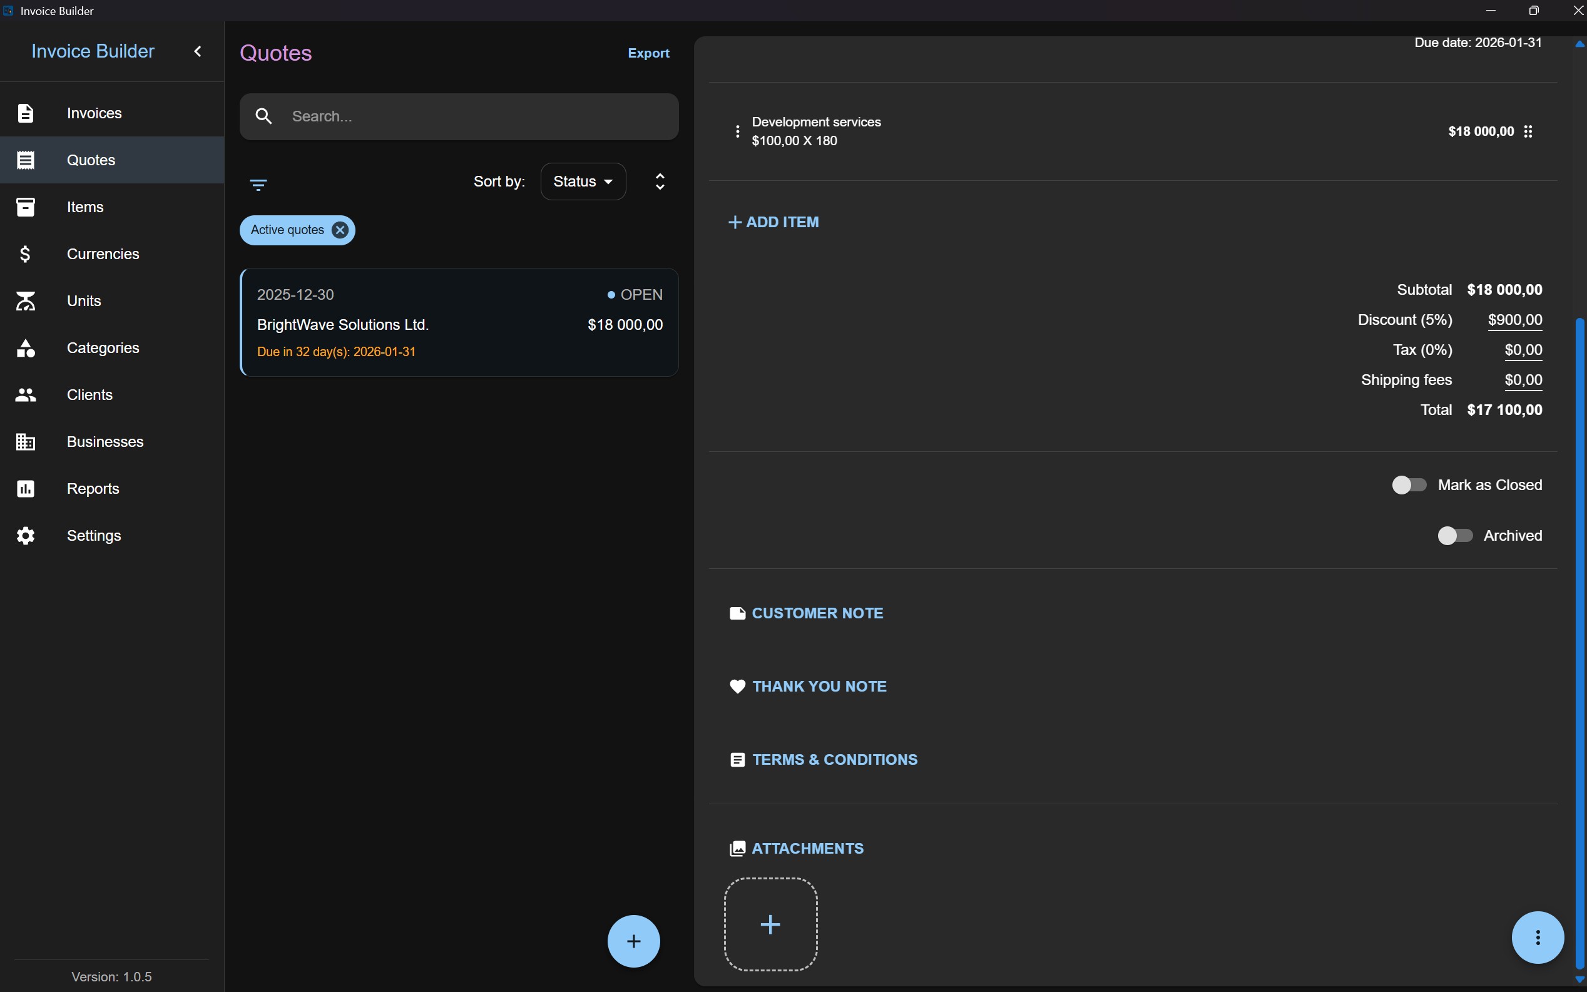1587x992 pixels.
Task: Select the Reports menu label
Action: [x=93, y=489]
